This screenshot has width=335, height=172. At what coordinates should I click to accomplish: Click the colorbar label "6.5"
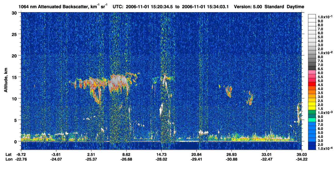click(x=320, y=69)
